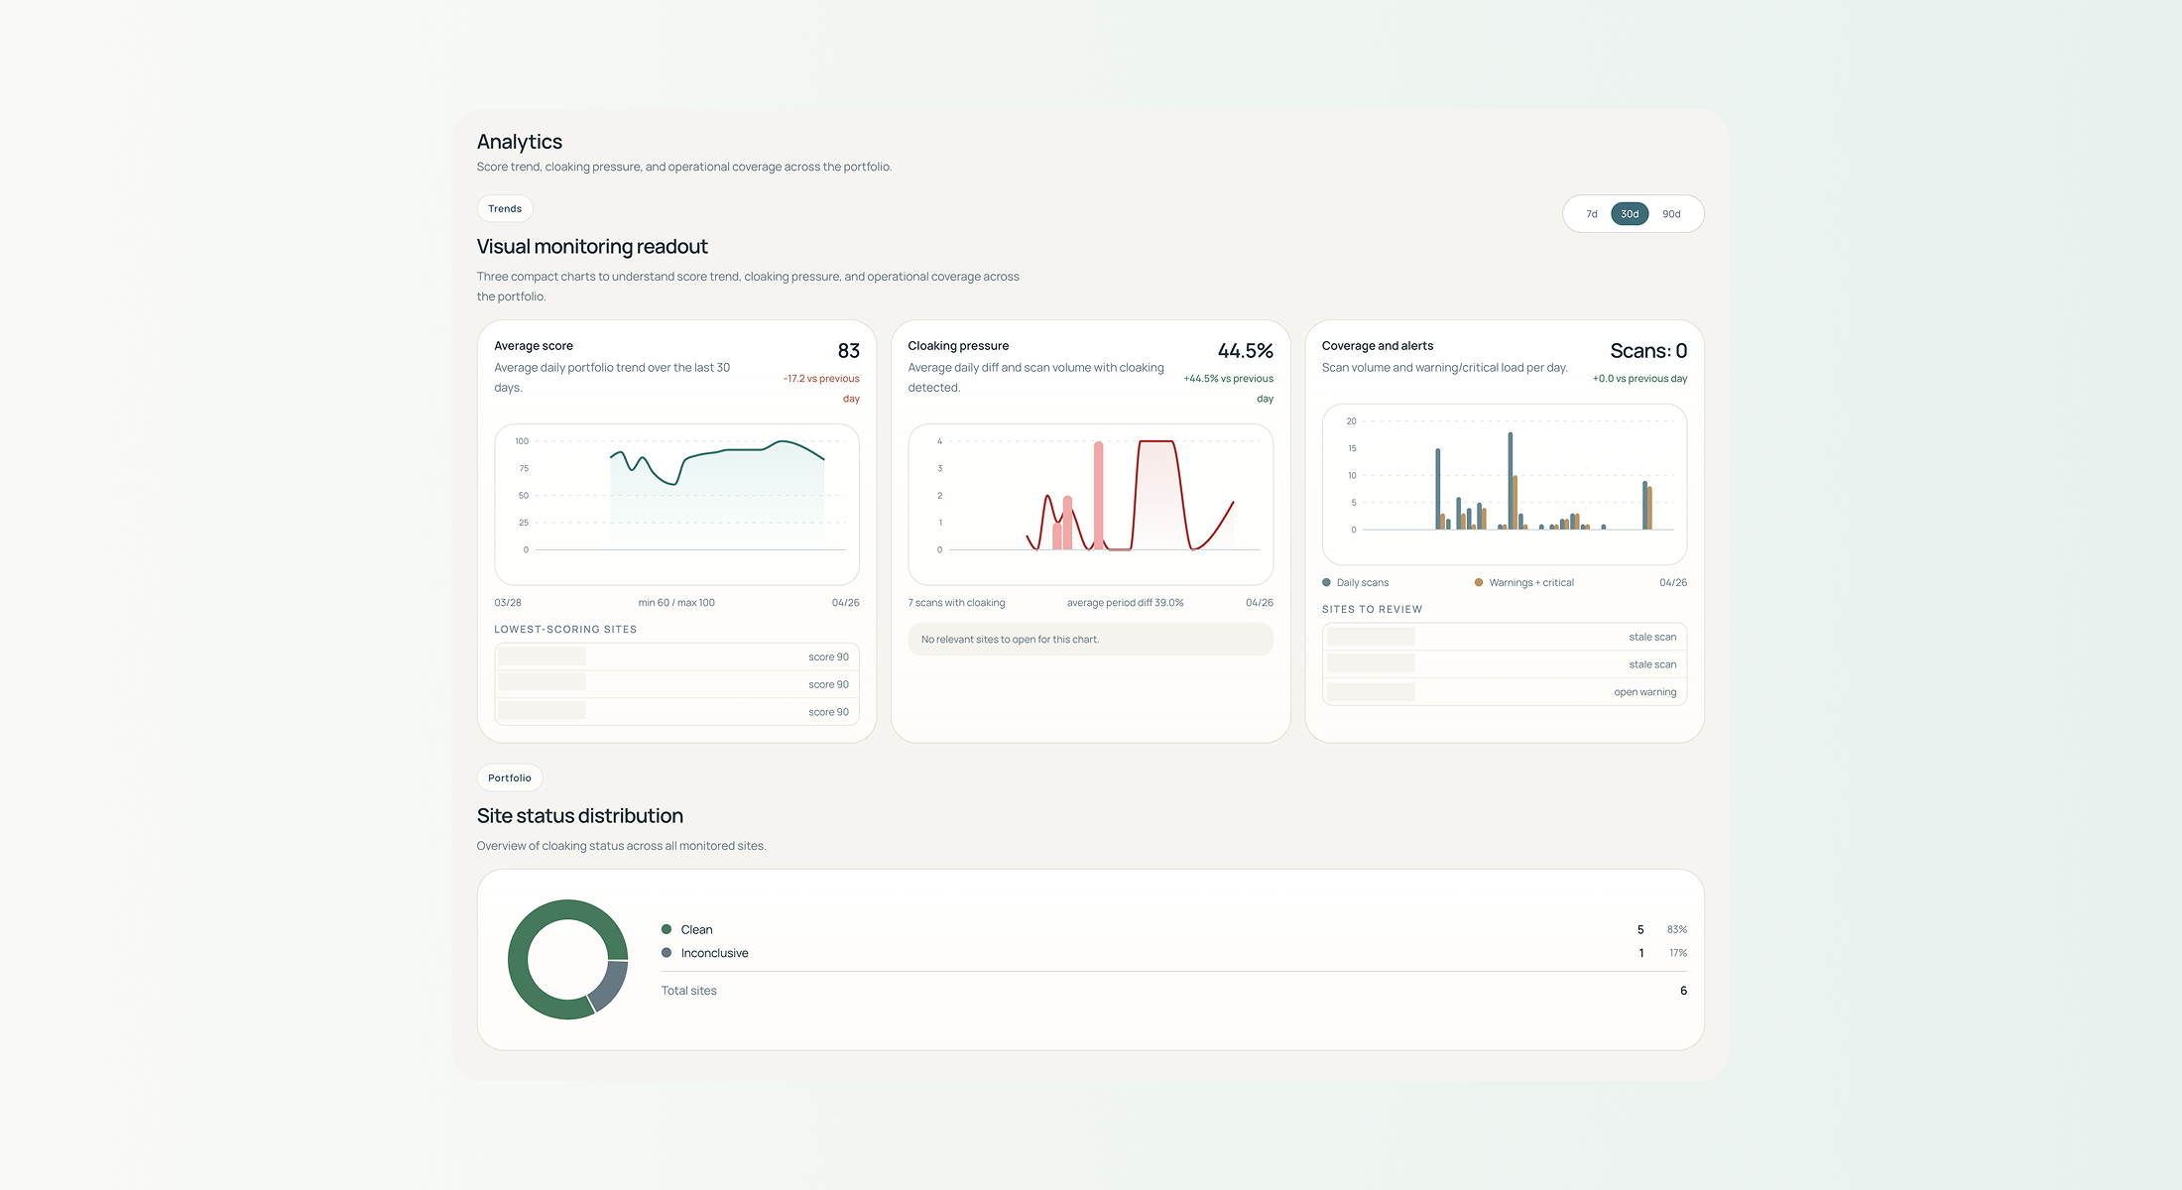Open the first lowest-scoring site row
The width and height of the screenshot is (2182, 1190).
click(x=676, y=656)
